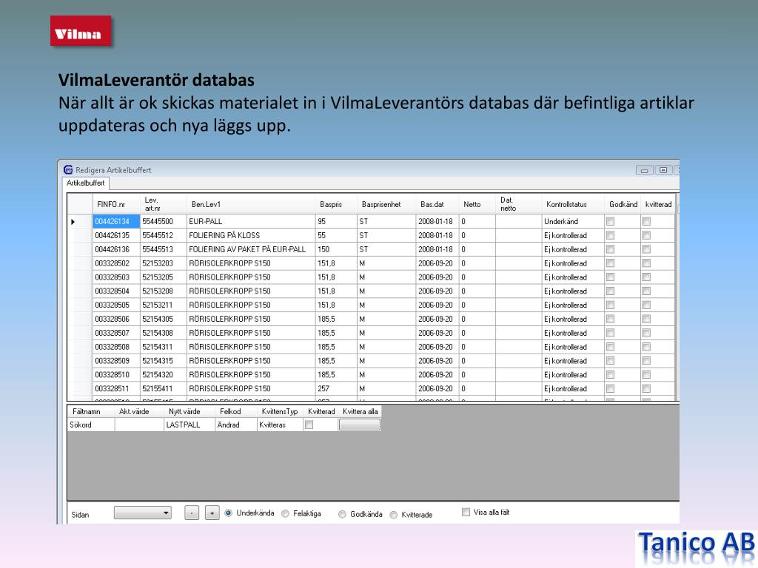
Task: Check Godkänd for FOLIERING PÅ KLOSS row
Action: pos(611,235)
